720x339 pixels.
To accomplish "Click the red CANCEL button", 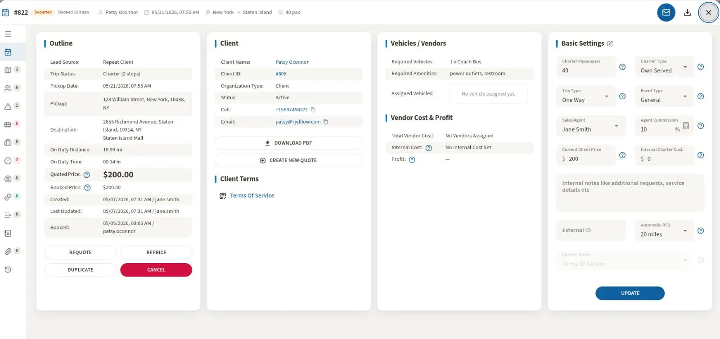I will 156,270.
